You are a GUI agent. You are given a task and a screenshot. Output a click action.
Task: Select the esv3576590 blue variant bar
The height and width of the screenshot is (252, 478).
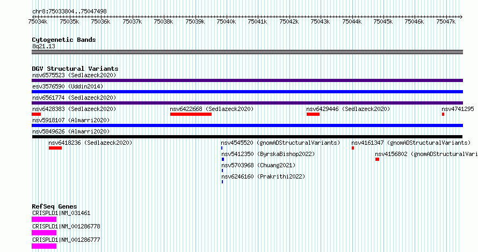[247, 92]
